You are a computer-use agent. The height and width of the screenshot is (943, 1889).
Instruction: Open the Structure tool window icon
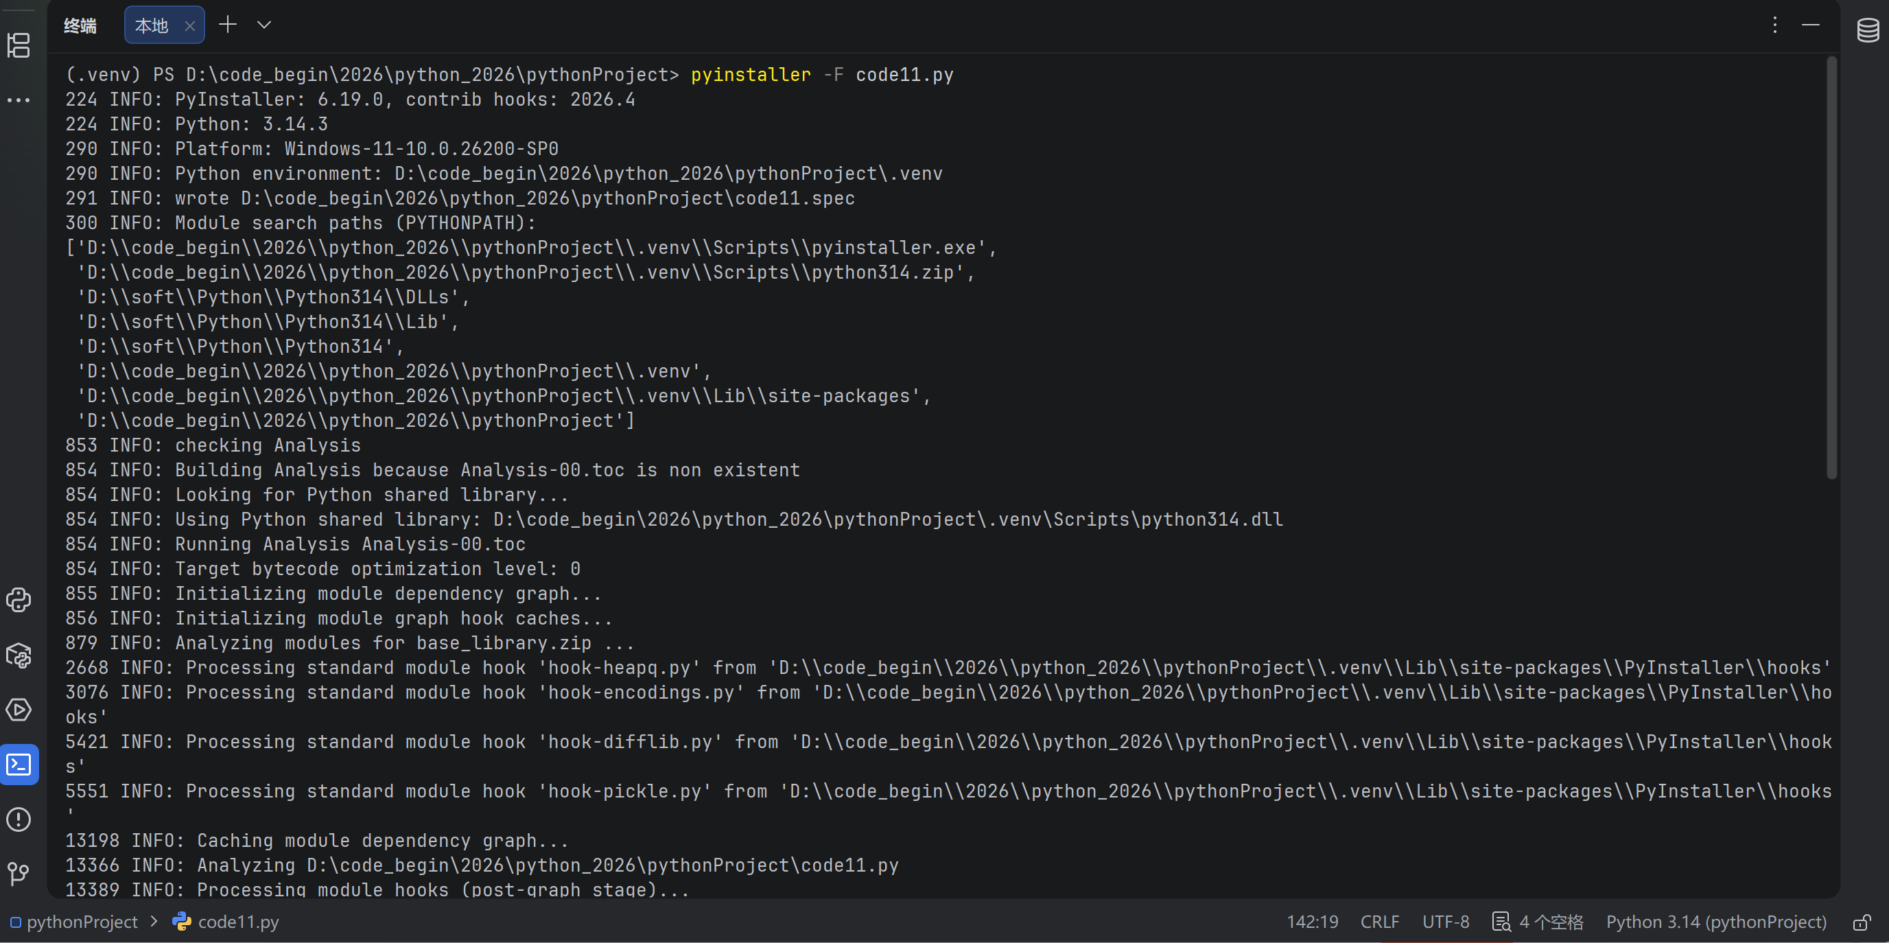click(19, 45)
